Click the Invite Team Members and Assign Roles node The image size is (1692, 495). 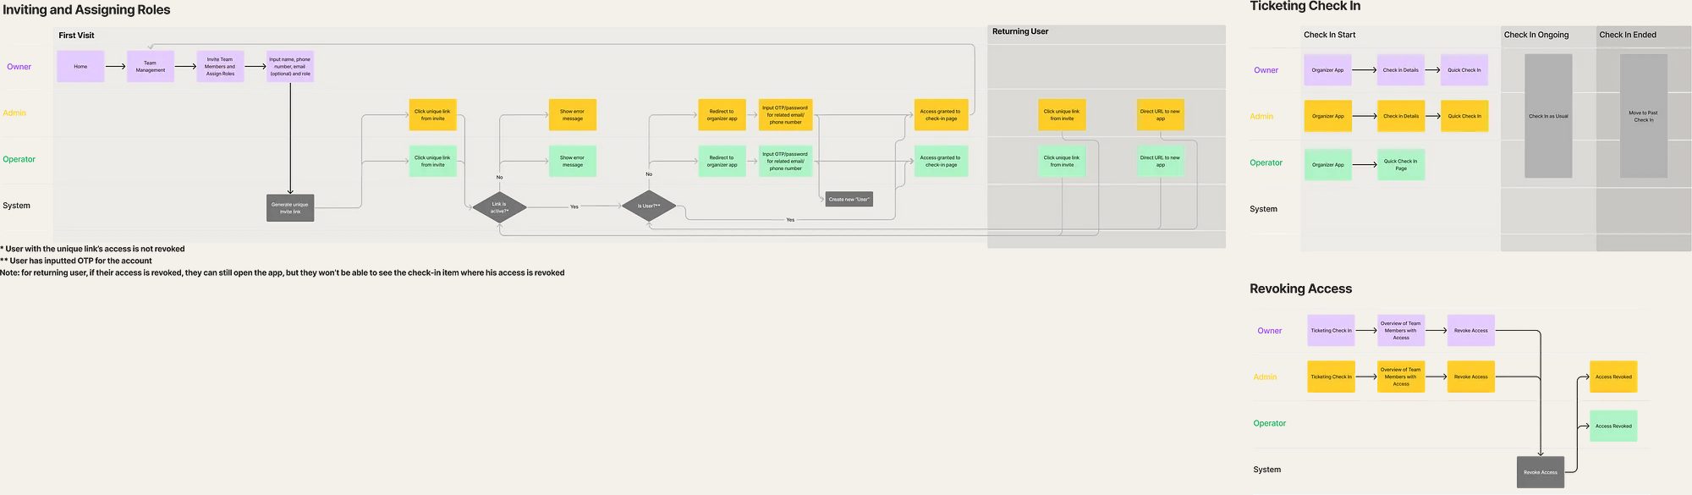(x=220, y=66)
